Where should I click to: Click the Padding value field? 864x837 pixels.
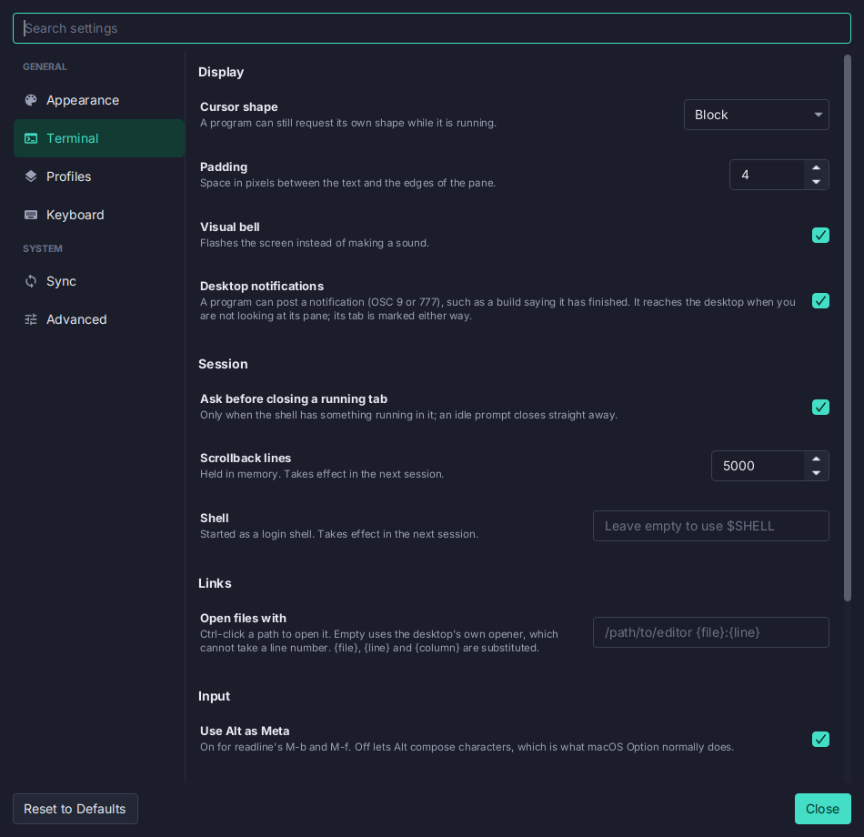767,175
